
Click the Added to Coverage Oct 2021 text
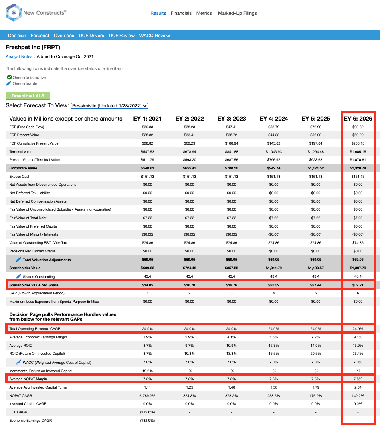[x=65, y=56]
